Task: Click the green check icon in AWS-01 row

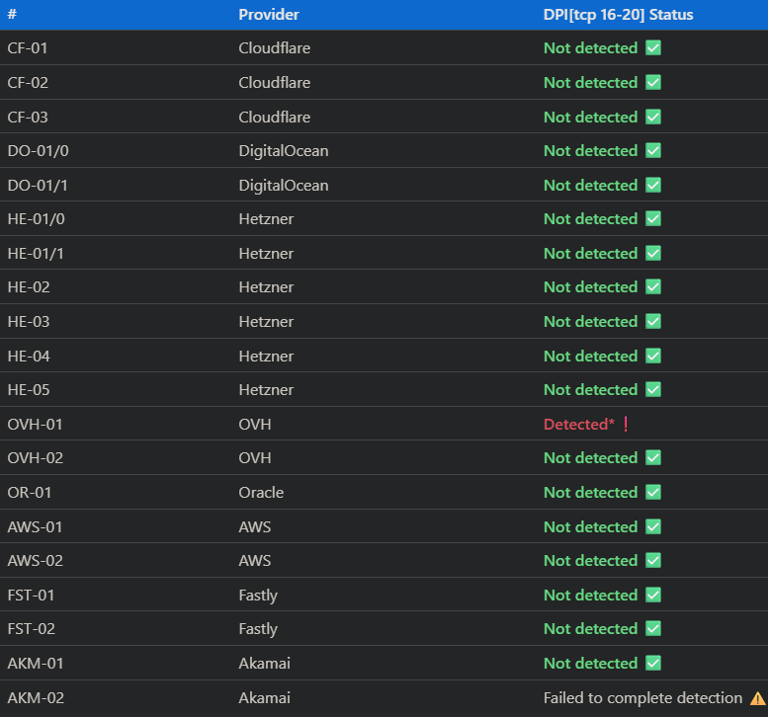Action: point(653,526)
